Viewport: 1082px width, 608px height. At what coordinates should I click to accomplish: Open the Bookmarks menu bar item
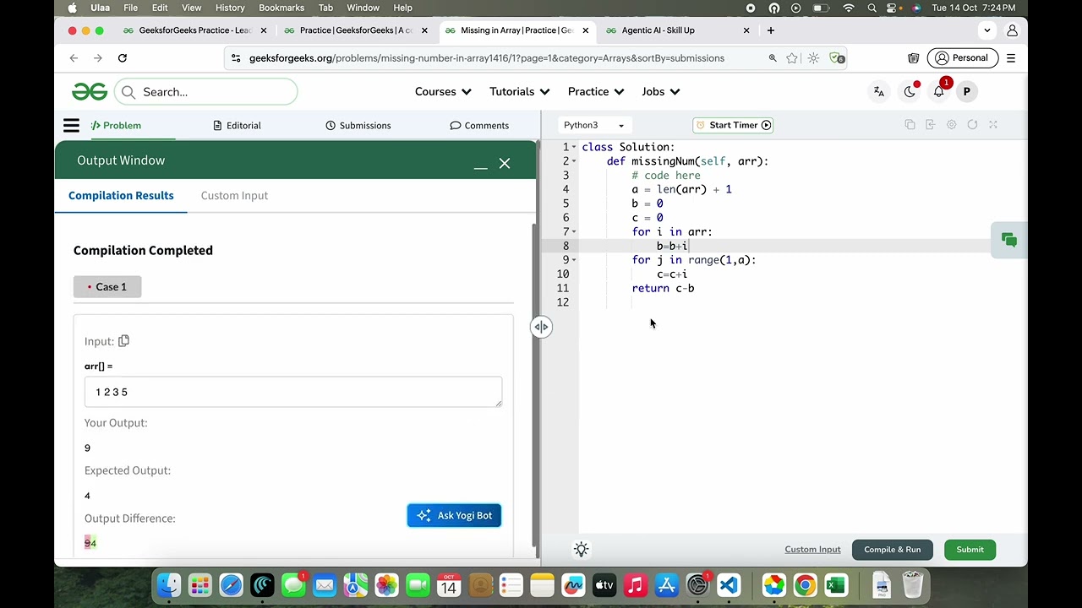[281, 8]
